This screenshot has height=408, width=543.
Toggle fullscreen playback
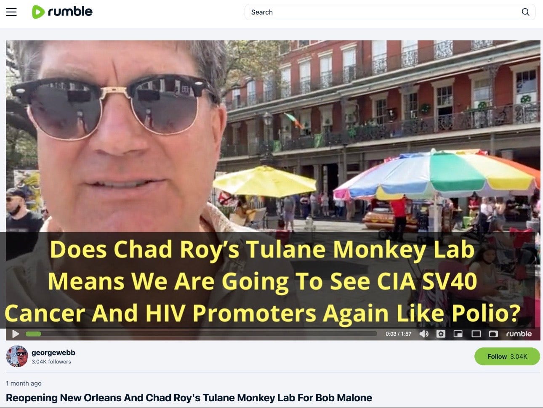click(x=493, y=334)
